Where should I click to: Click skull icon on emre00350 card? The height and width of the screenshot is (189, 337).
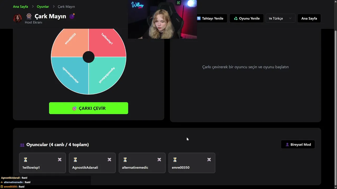[209, 160]
